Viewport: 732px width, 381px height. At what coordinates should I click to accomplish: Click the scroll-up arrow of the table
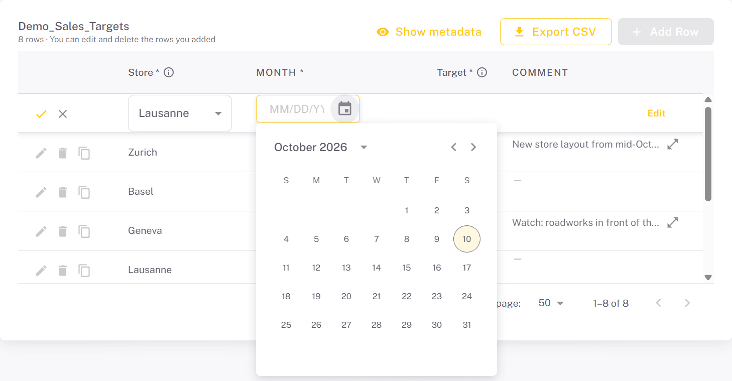708,99
